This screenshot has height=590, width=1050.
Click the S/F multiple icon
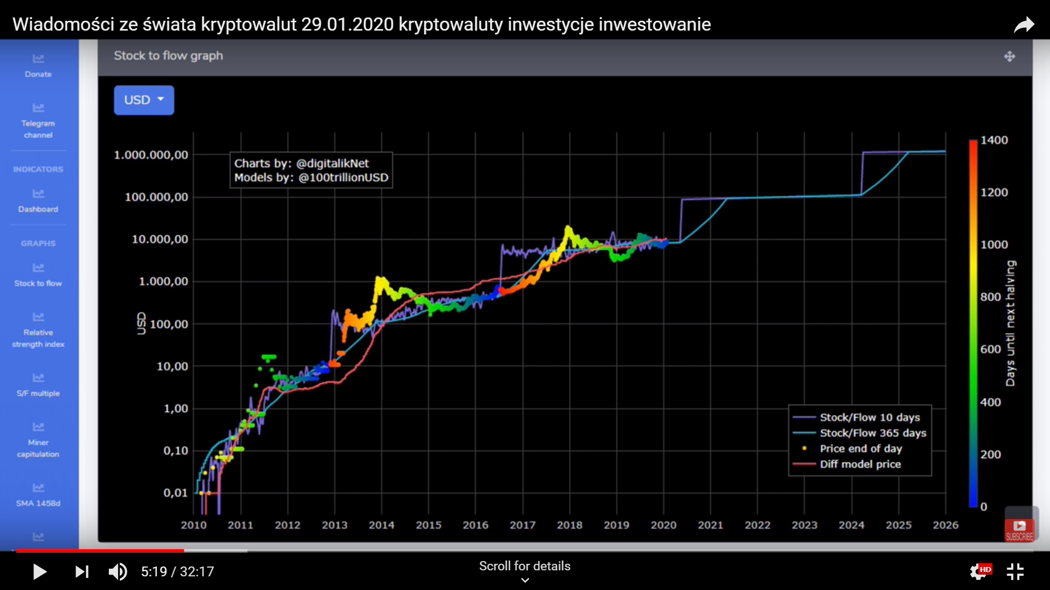(38, 377)
